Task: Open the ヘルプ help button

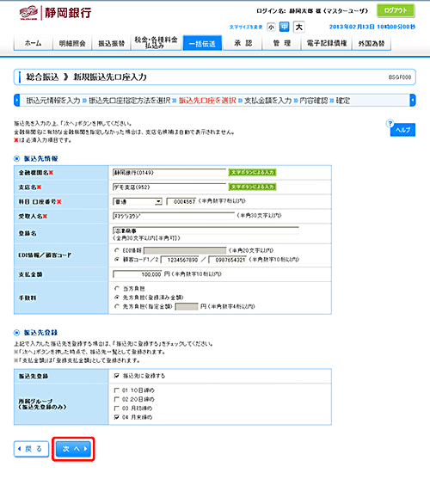Action: pos(402,130)
